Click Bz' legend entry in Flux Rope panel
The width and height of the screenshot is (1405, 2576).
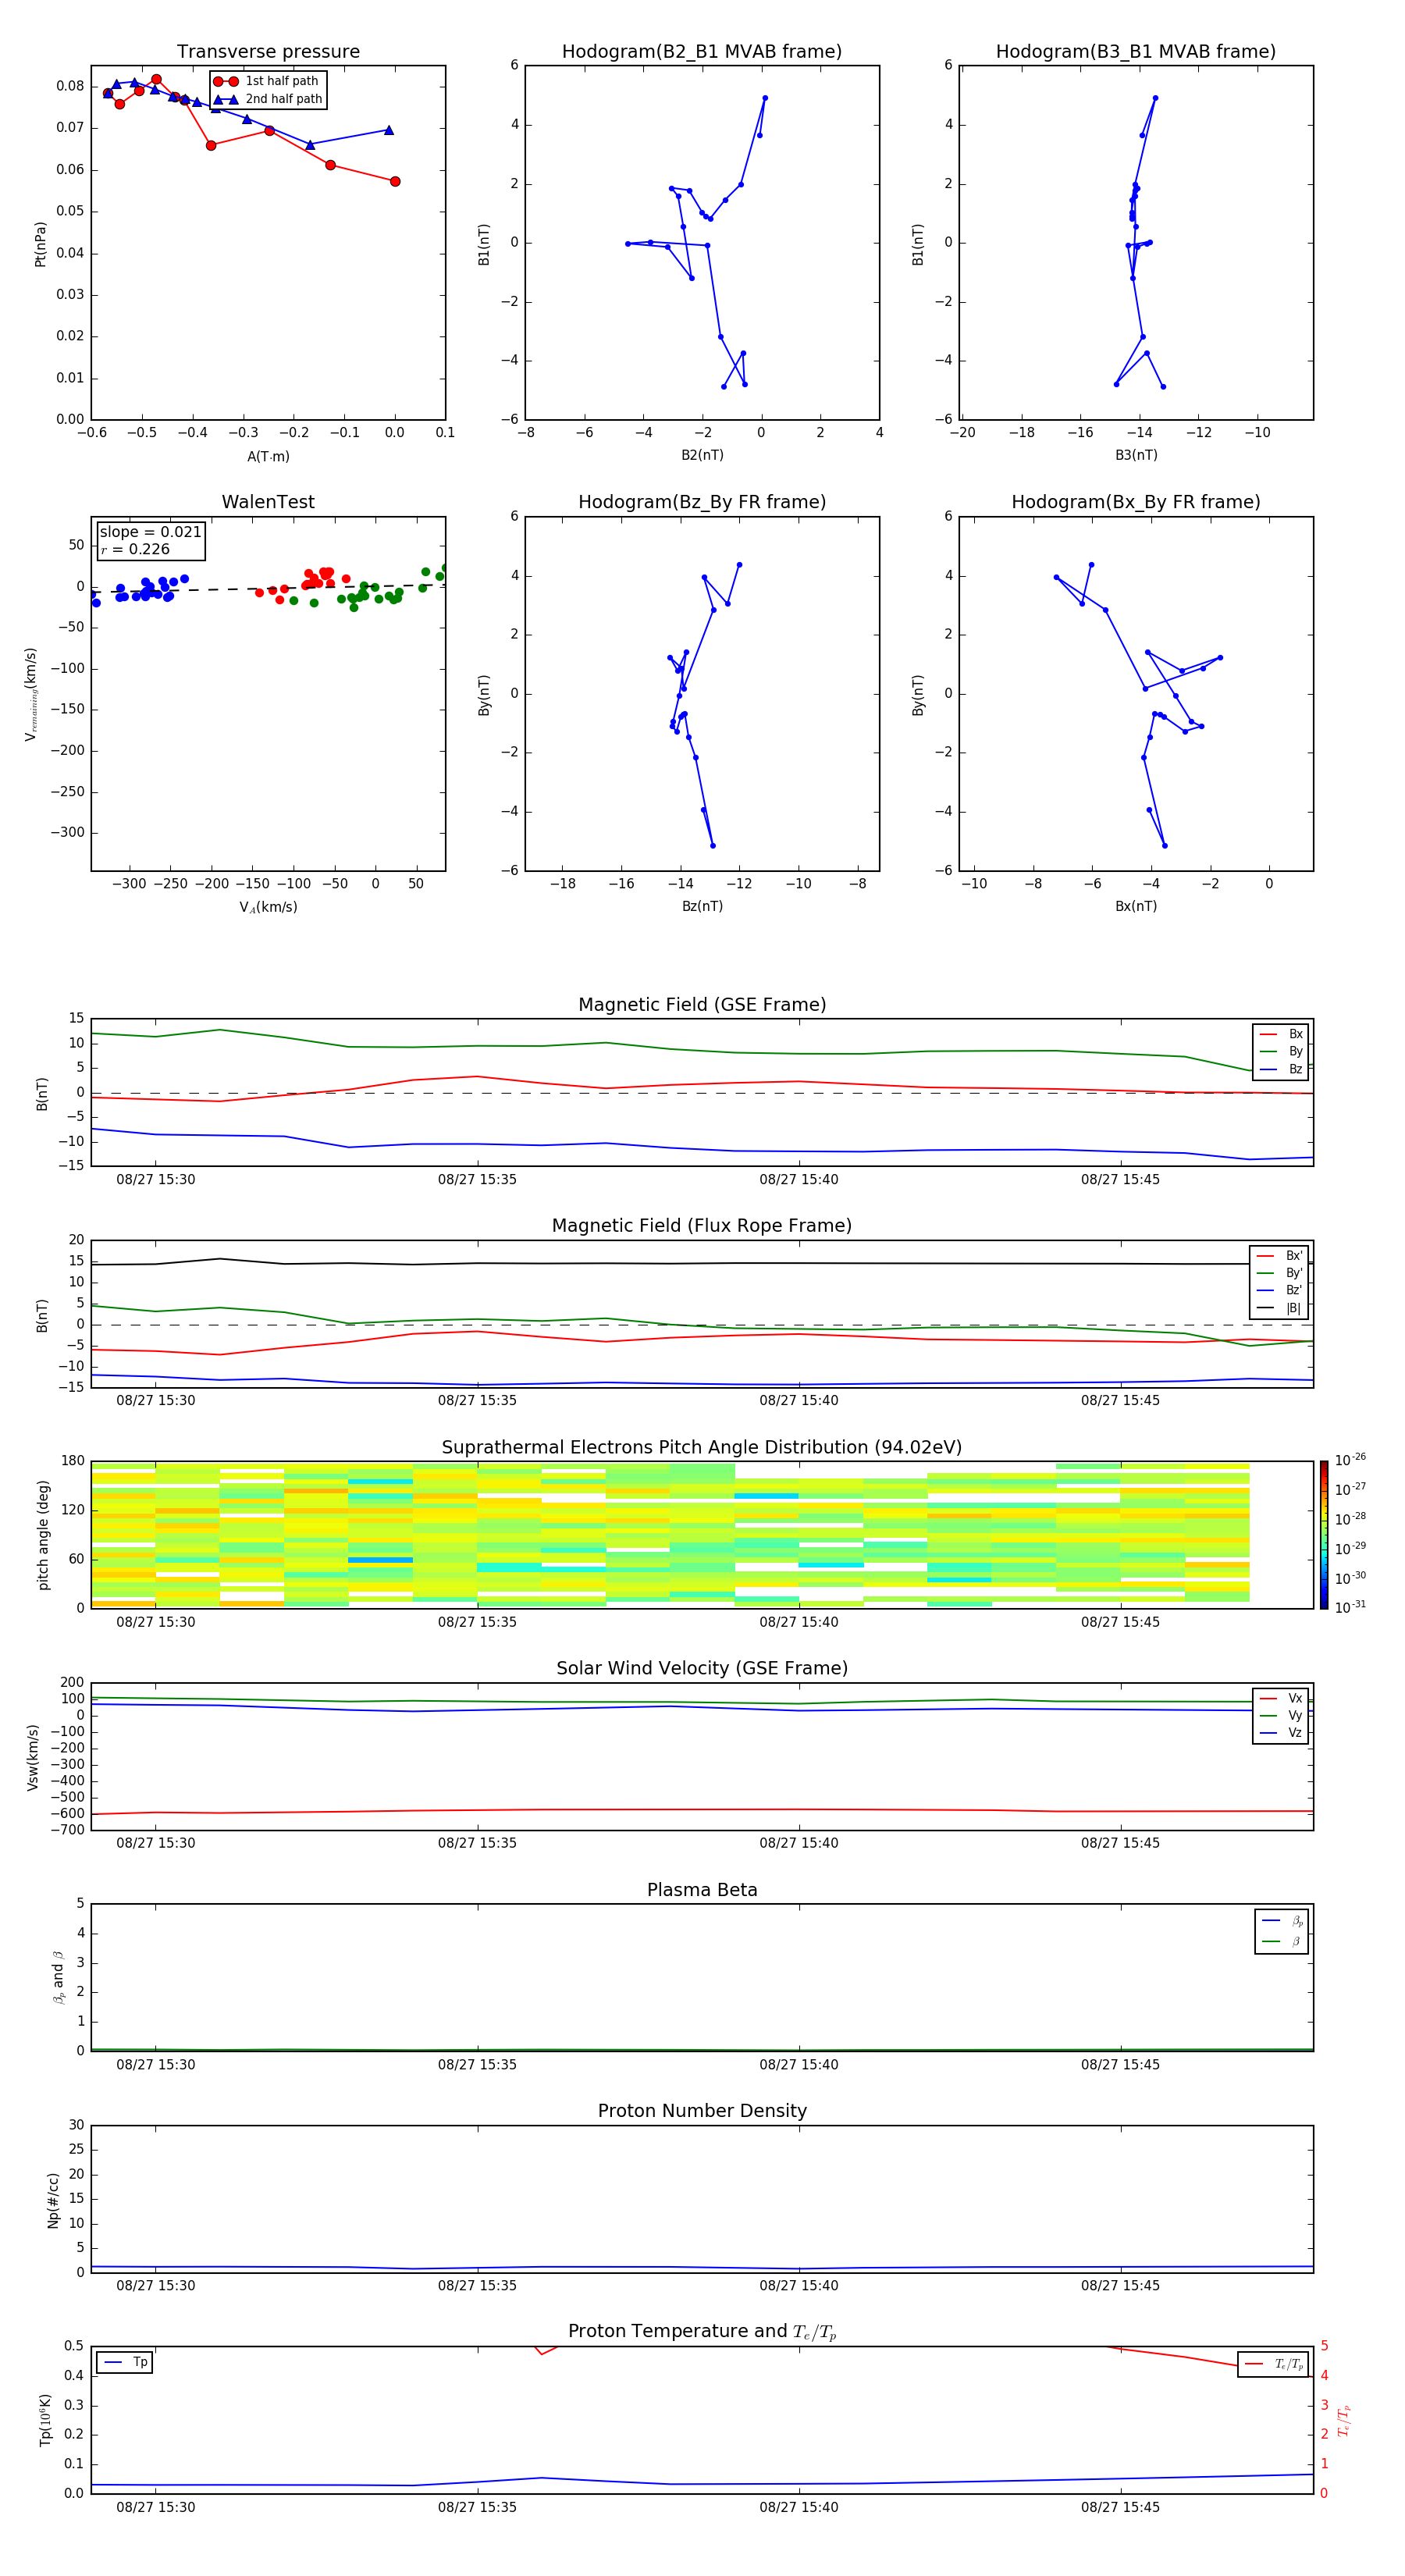[1280, 1290]
